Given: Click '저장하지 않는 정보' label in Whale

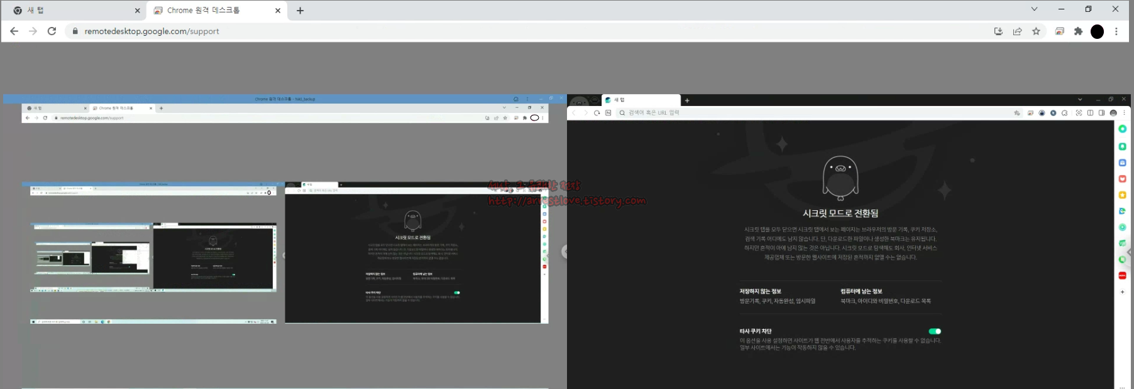Looking at the screenshot, I should (760, 291).
